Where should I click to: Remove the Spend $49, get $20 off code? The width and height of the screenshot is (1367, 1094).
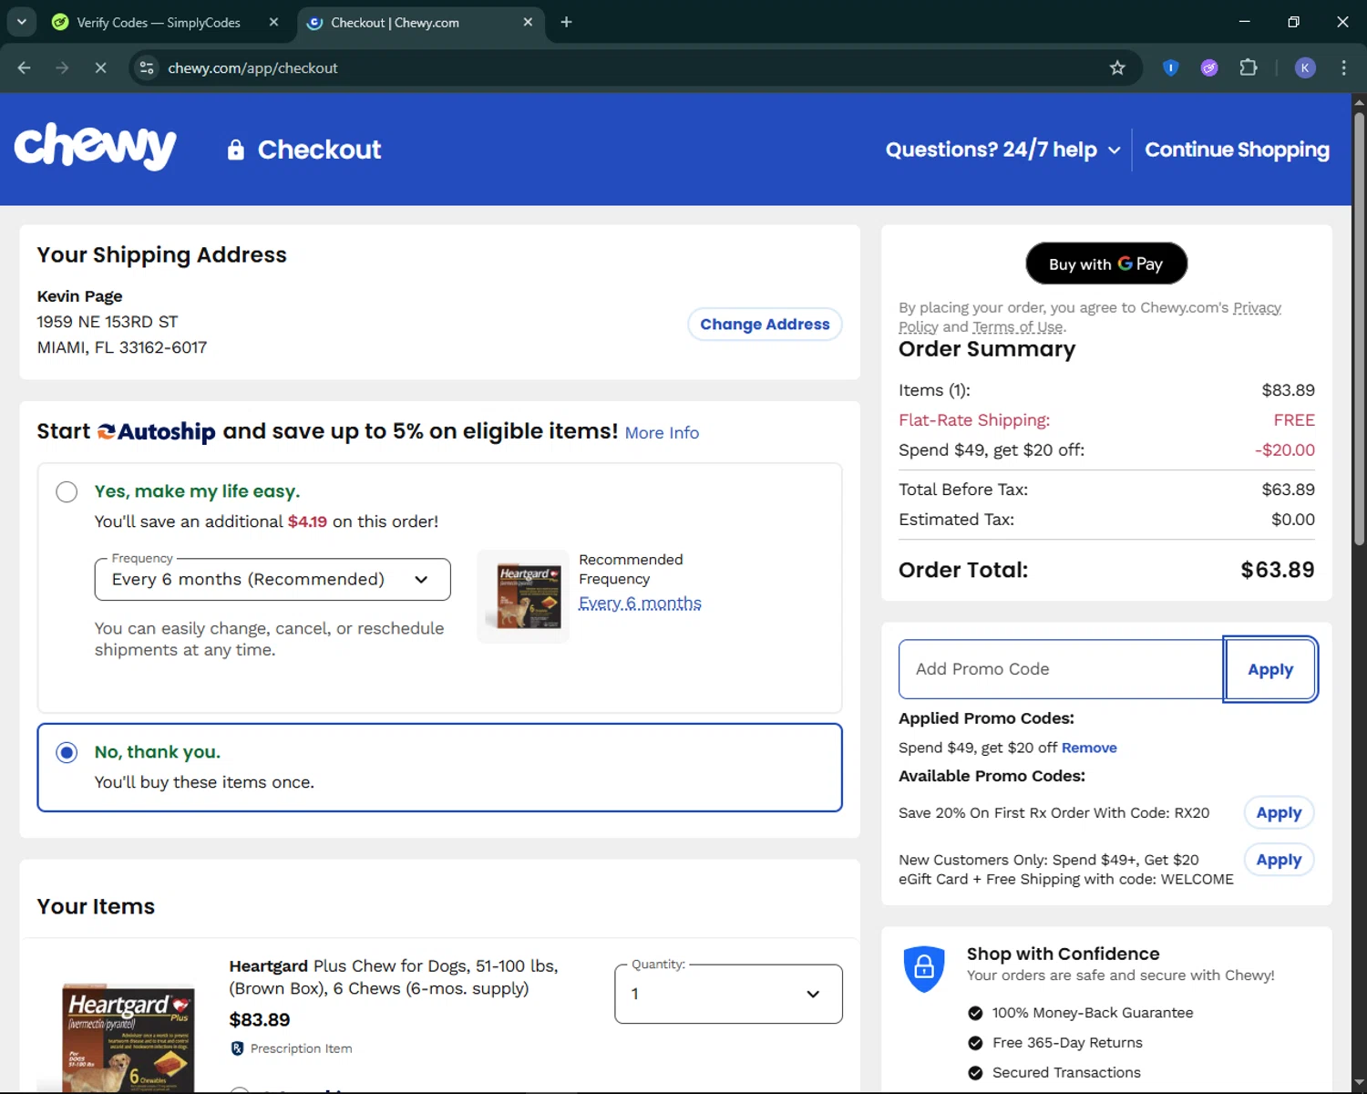pyautogui.click(x=1089, y=748)
